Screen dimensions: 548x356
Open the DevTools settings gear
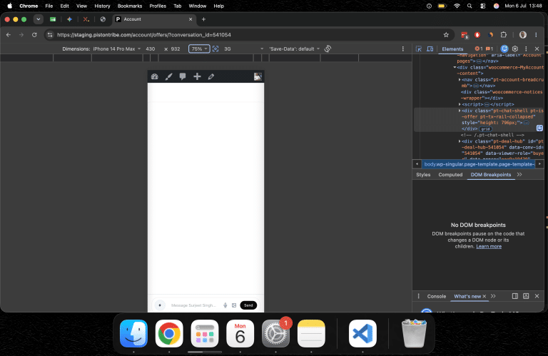pyautogui.click(x=514, y=49)
